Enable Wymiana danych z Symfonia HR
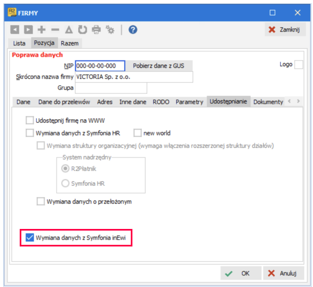This screenshot has width=313, height=287. coord(30,133)
